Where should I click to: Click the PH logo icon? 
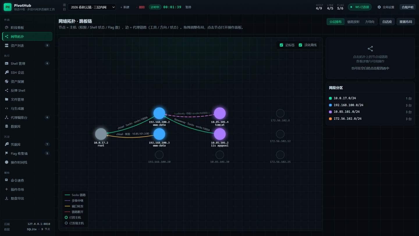pos(8,7)
